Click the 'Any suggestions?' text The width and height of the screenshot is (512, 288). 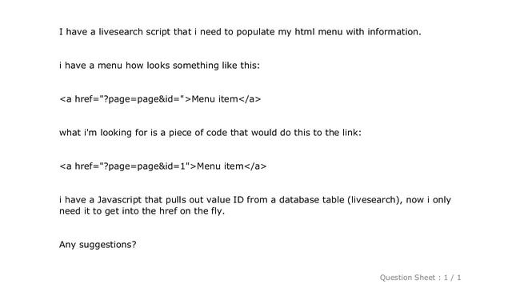click(98, 245)
